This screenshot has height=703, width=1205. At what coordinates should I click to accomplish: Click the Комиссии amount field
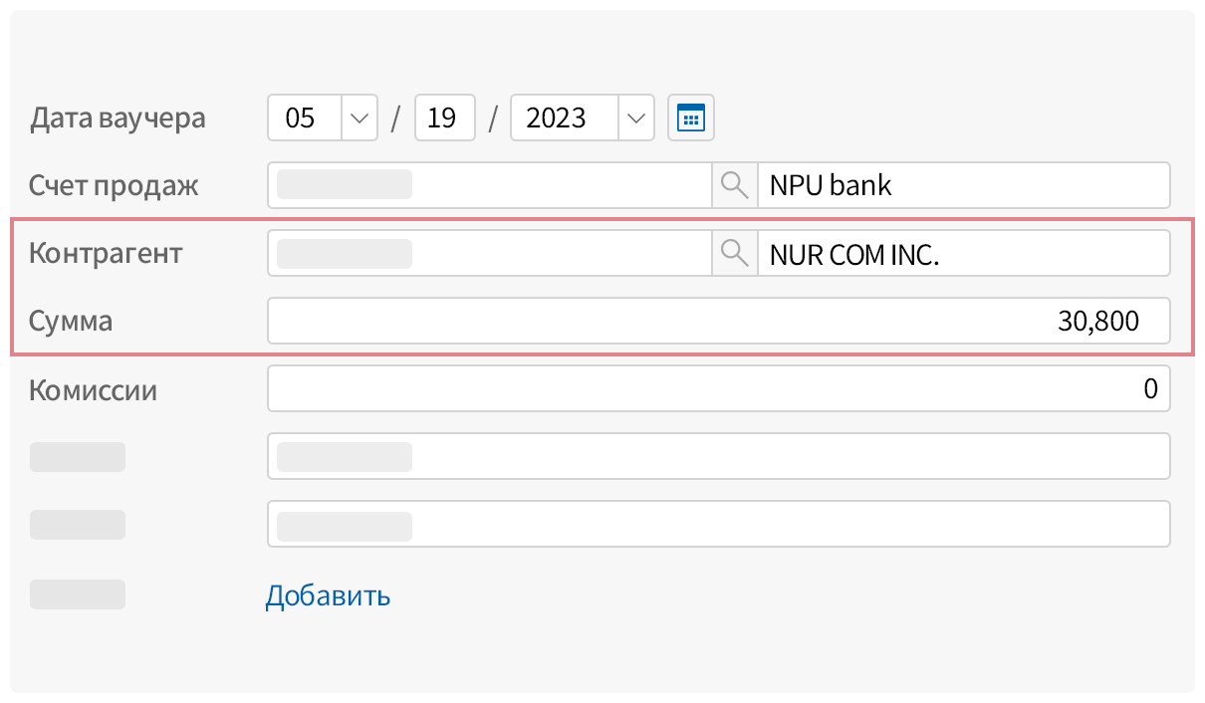pos(718,389)
